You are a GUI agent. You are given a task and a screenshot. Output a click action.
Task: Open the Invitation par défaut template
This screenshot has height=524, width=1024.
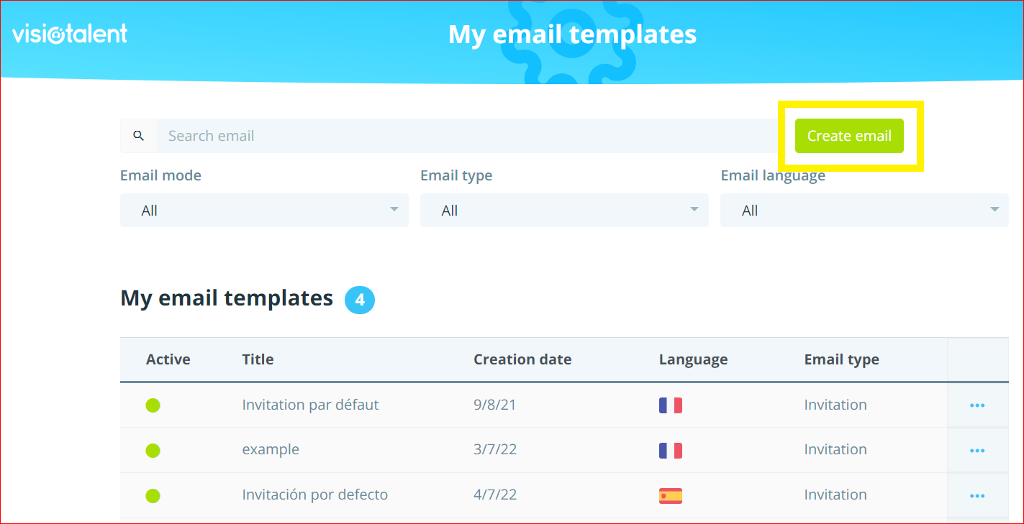[x=310, y=405]
